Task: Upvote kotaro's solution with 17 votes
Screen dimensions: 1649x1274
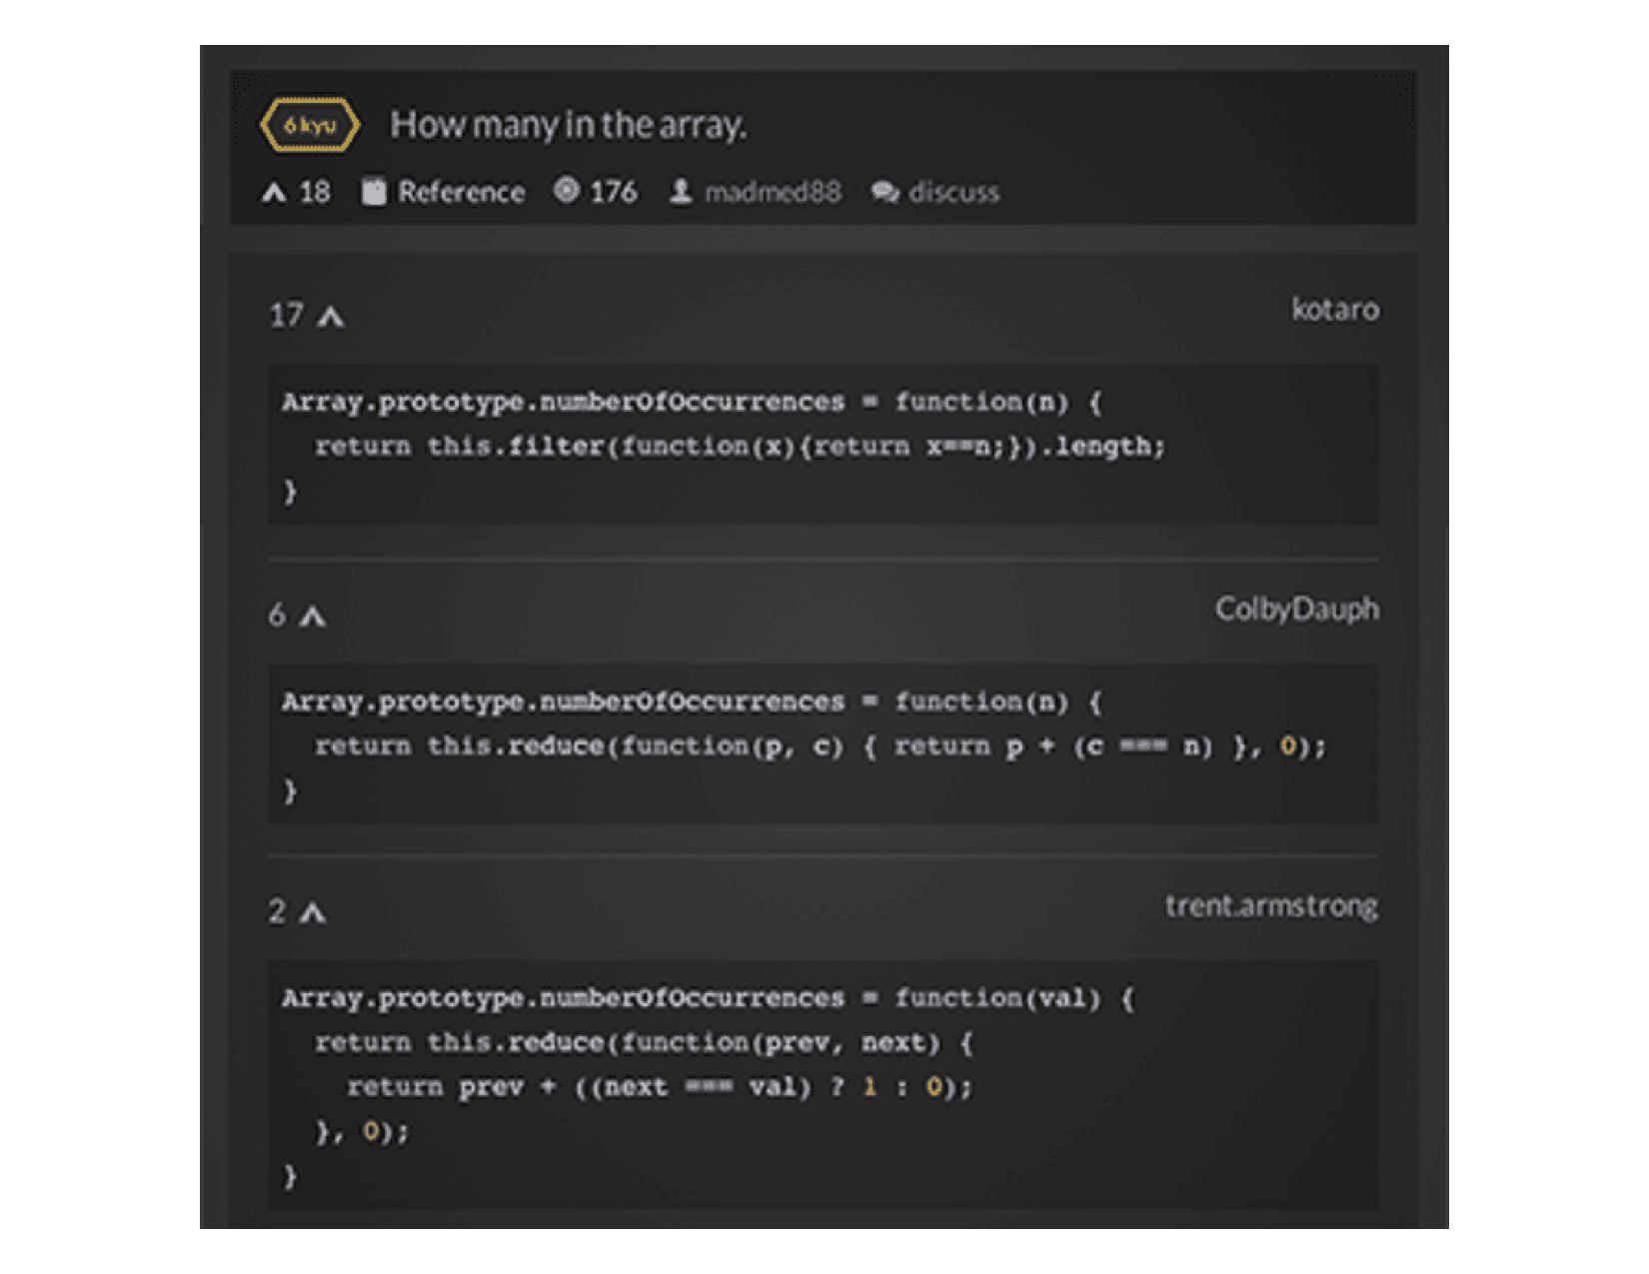Action: (331, 316)
